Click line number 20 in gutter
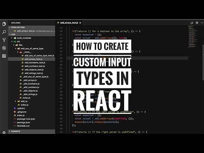This screenshot has height=153, width=204. 61,31
